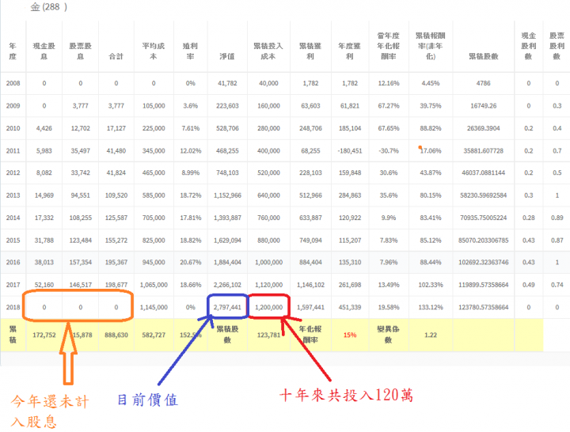Click the 年度 column header
This screenshot has height=432, width=570.
[x=13, y=51]
